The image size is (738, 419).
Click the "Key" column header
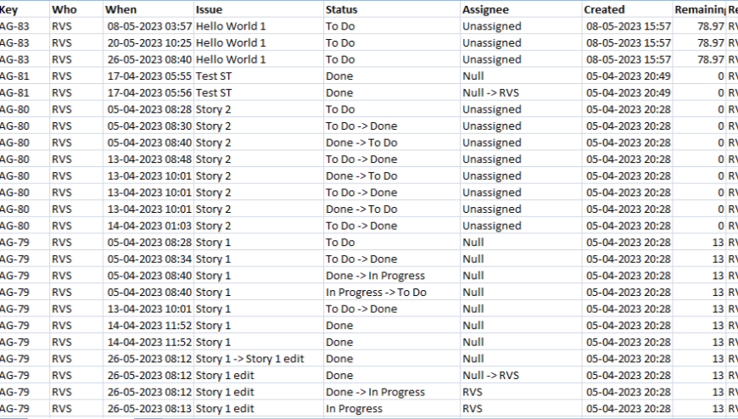click(x=10, y=9)
